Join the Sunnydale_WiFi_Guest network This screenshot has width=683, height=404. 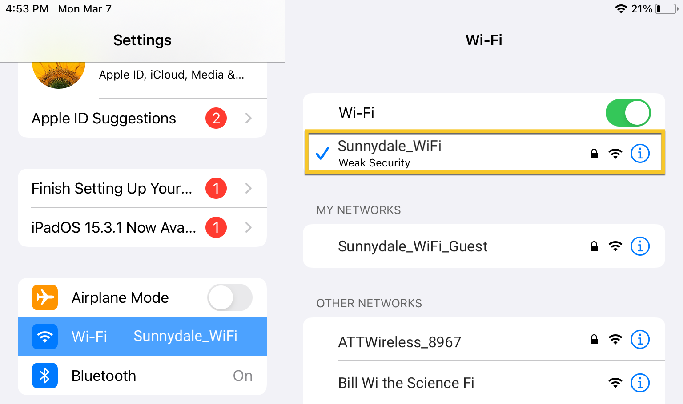(x=413, y=246)
